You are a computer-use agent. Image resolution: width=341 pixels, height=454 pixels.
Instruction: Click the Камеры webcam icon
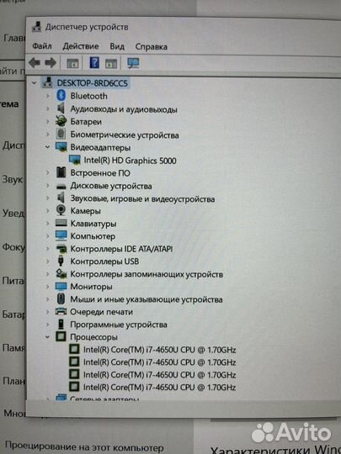pyautogui.click(x=61, y=210)
